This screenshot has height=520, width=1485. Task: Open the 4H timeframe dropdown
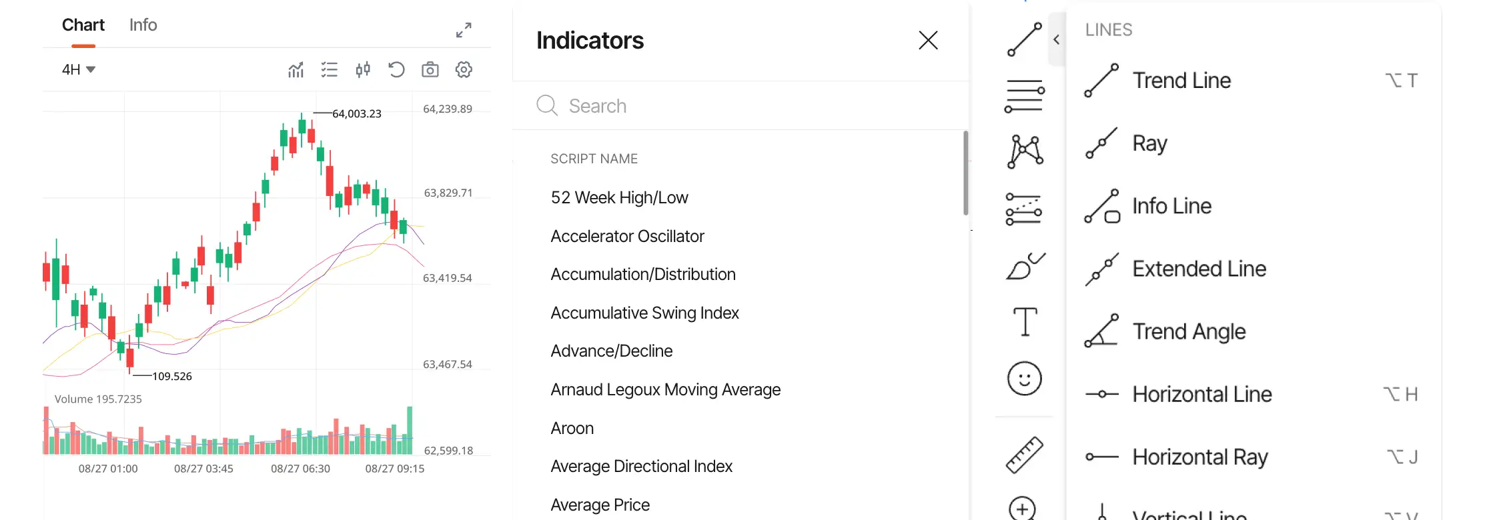coord(79,69)
